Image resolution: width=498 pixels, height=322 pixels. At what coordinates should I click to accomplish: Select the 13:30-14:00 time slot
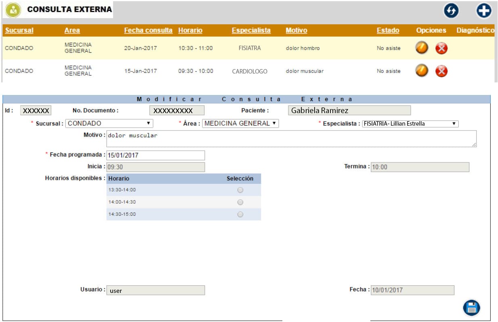click(240, 190)
